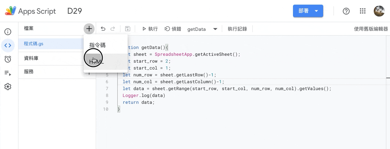Click the 偵錯 debug button
Viewport: 390px width, 149px height.
(x=173, y=29)
